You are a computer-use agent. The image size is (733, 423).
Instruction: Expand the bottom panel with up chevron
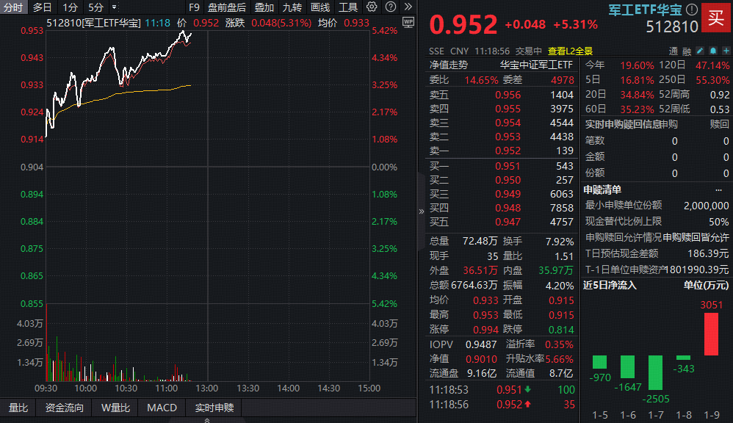tap(207, 419)
